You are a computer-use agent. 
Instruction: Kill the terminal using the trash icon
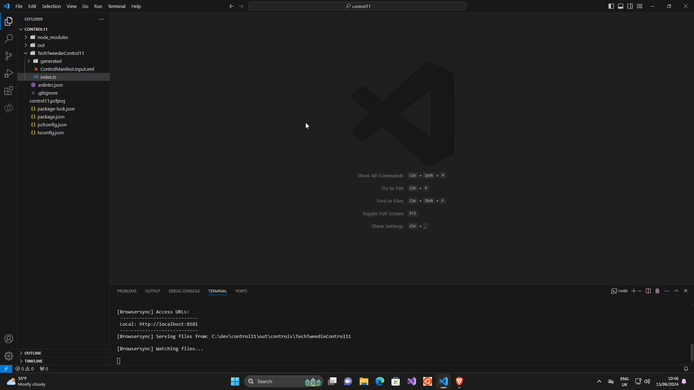[657, 291]
